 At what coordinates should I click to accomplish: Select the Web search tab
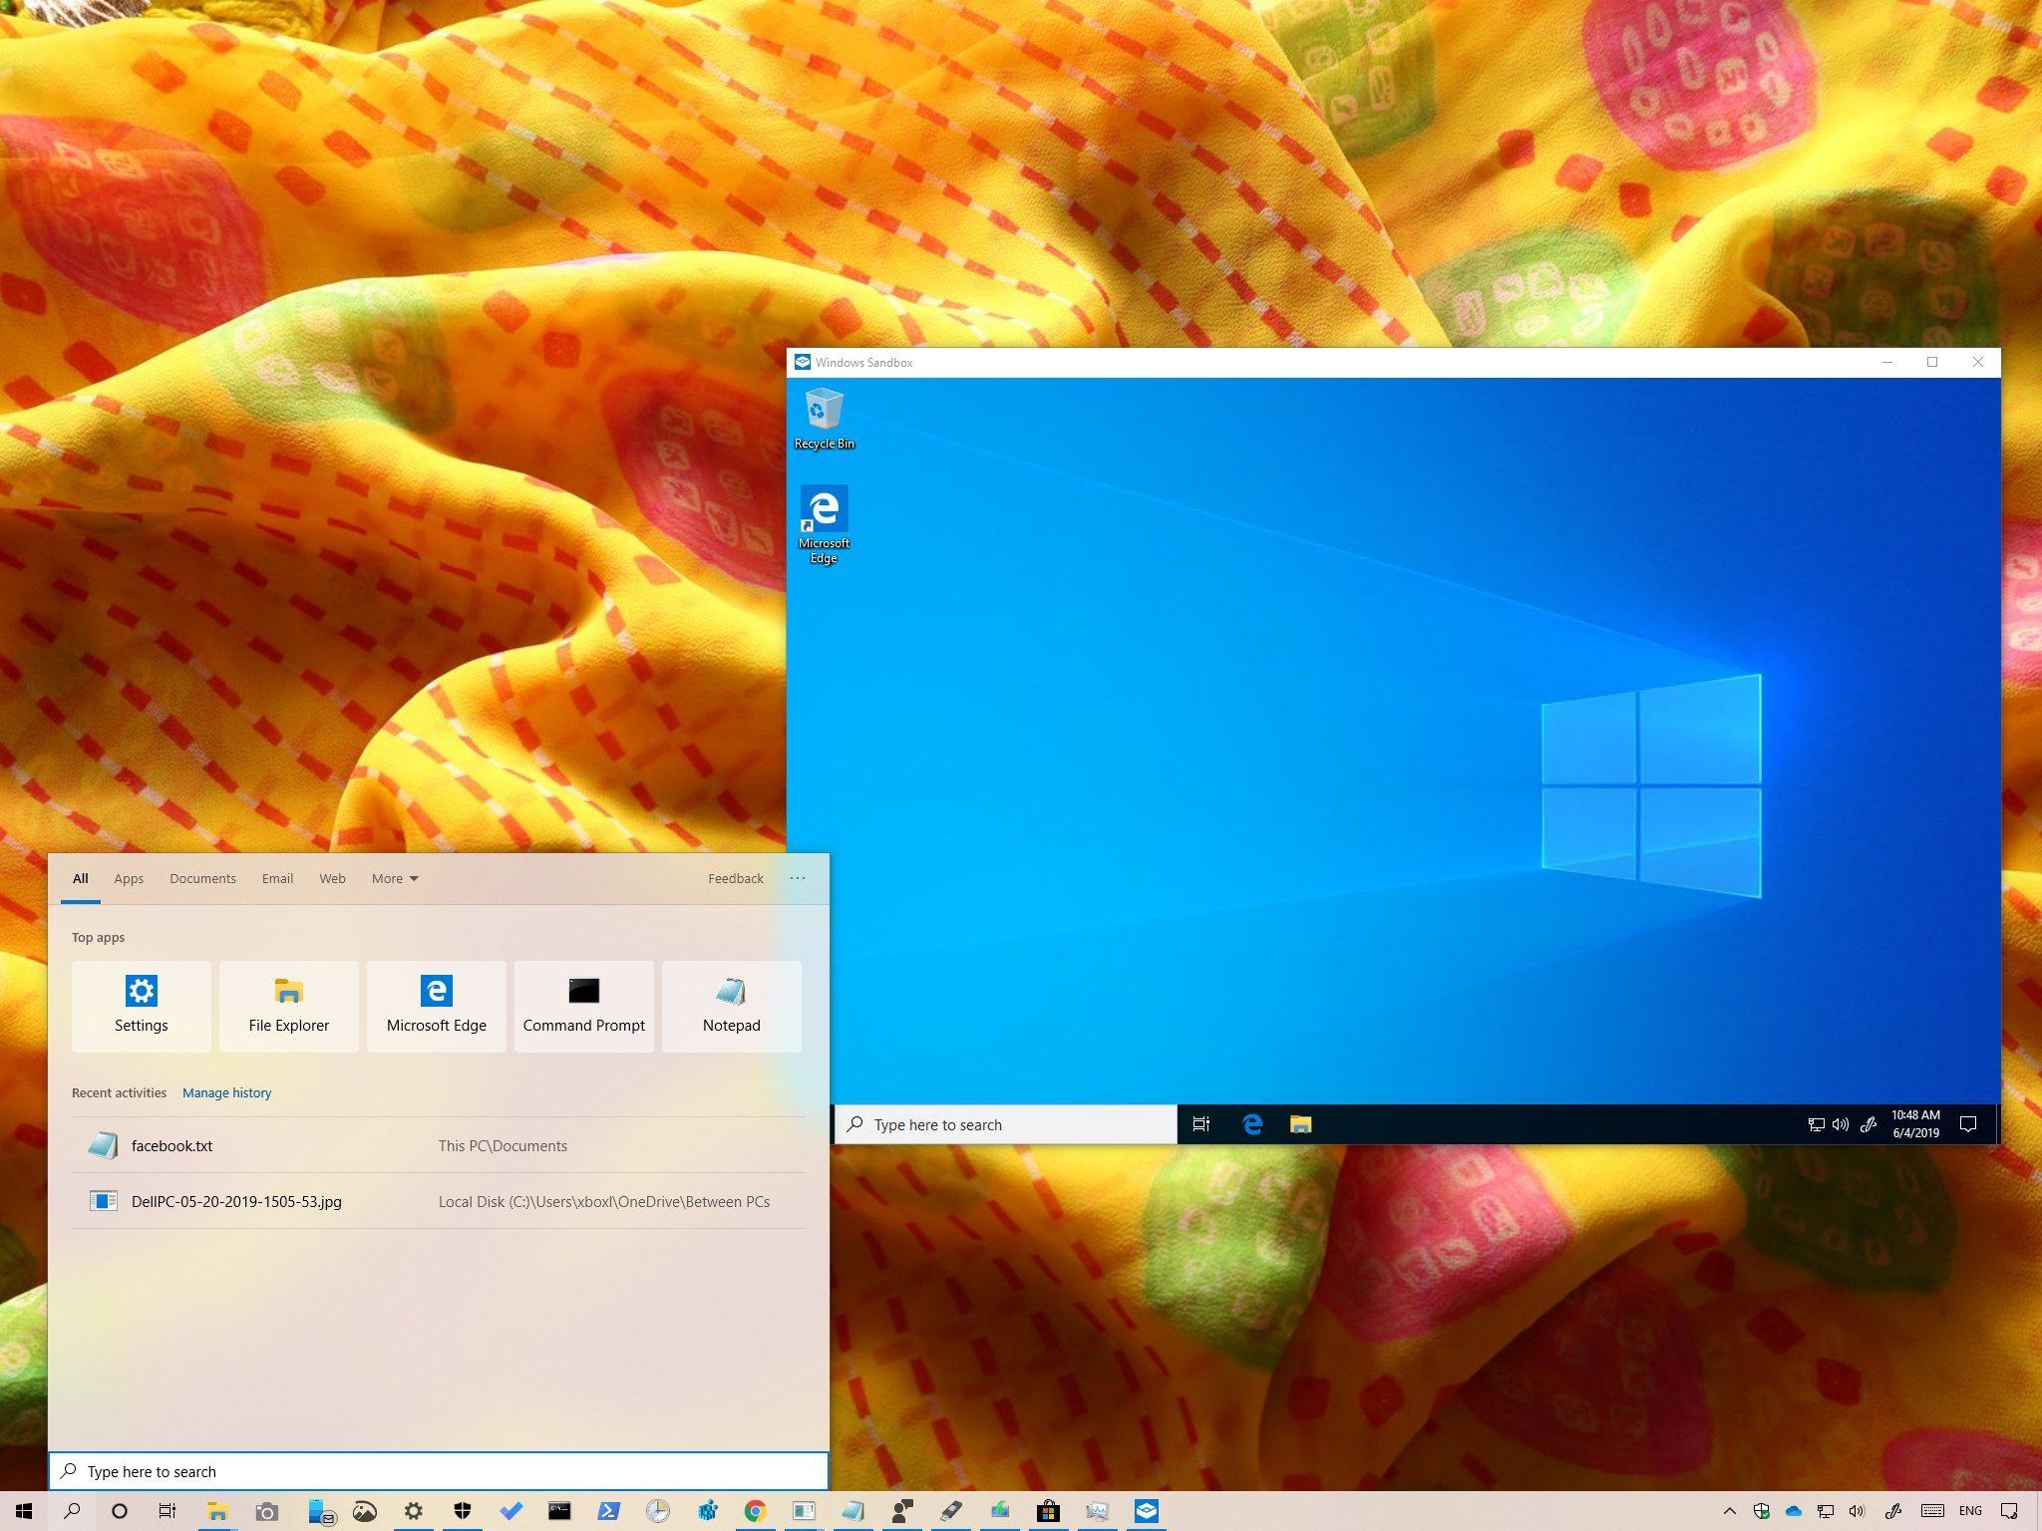pos(332,878)
